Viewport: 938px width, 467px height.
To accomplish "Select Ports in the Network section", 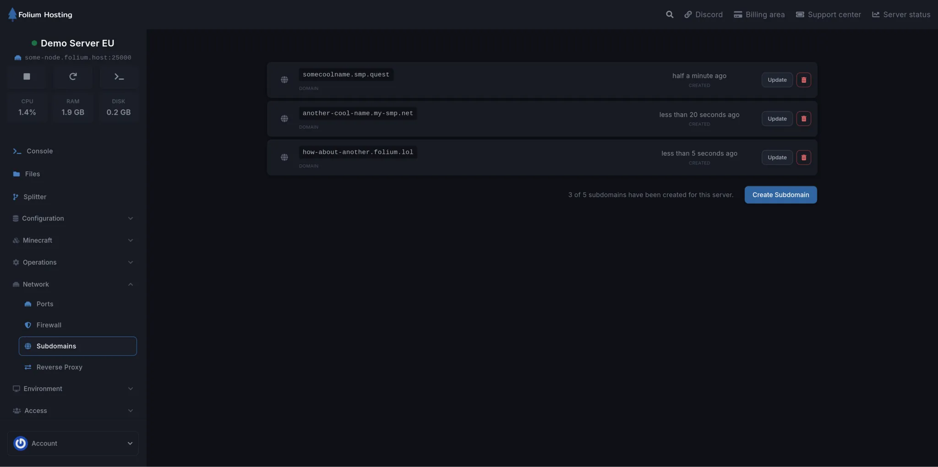I will pyautogui.click(x=46, y=304).
